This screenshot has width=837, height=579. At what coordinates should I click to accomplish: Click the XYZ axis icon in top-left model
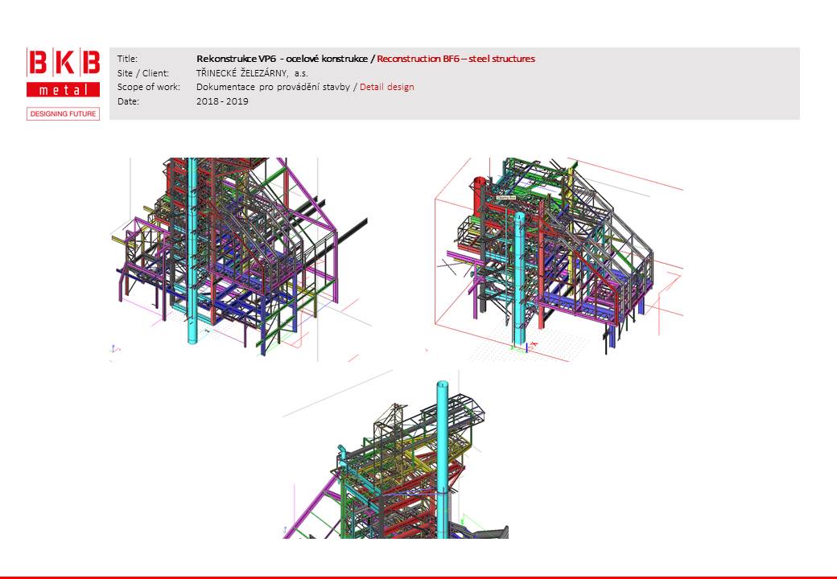point(114,348)
